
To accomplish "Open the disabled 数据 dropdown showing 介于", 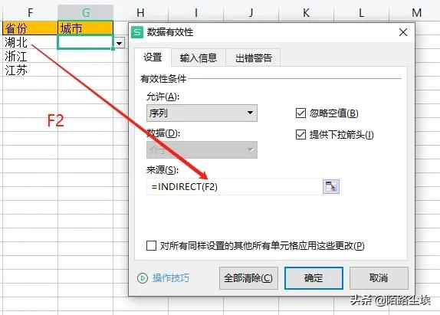I will point(202,149).
